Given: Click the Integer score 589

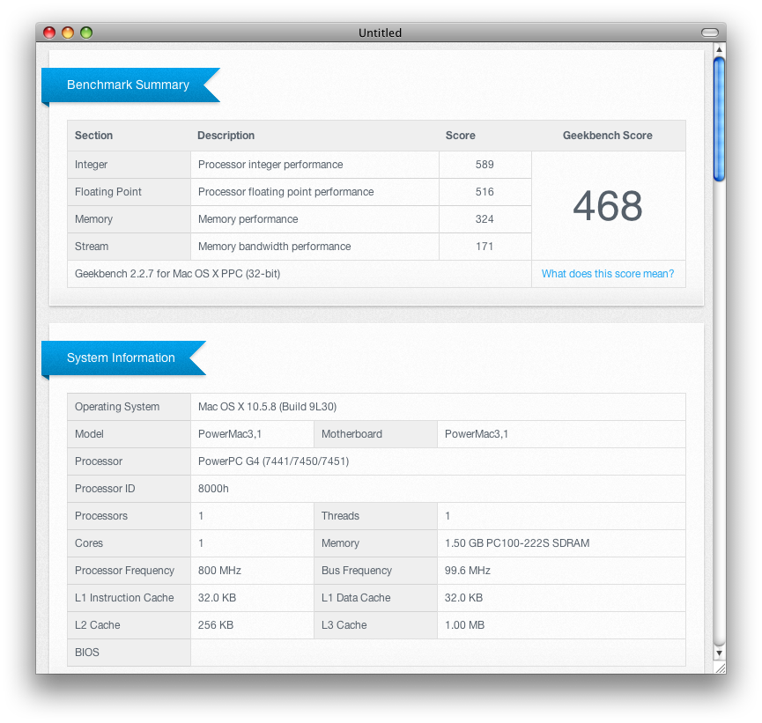Looking at the screenshot, I should click(x=485, y=164).
